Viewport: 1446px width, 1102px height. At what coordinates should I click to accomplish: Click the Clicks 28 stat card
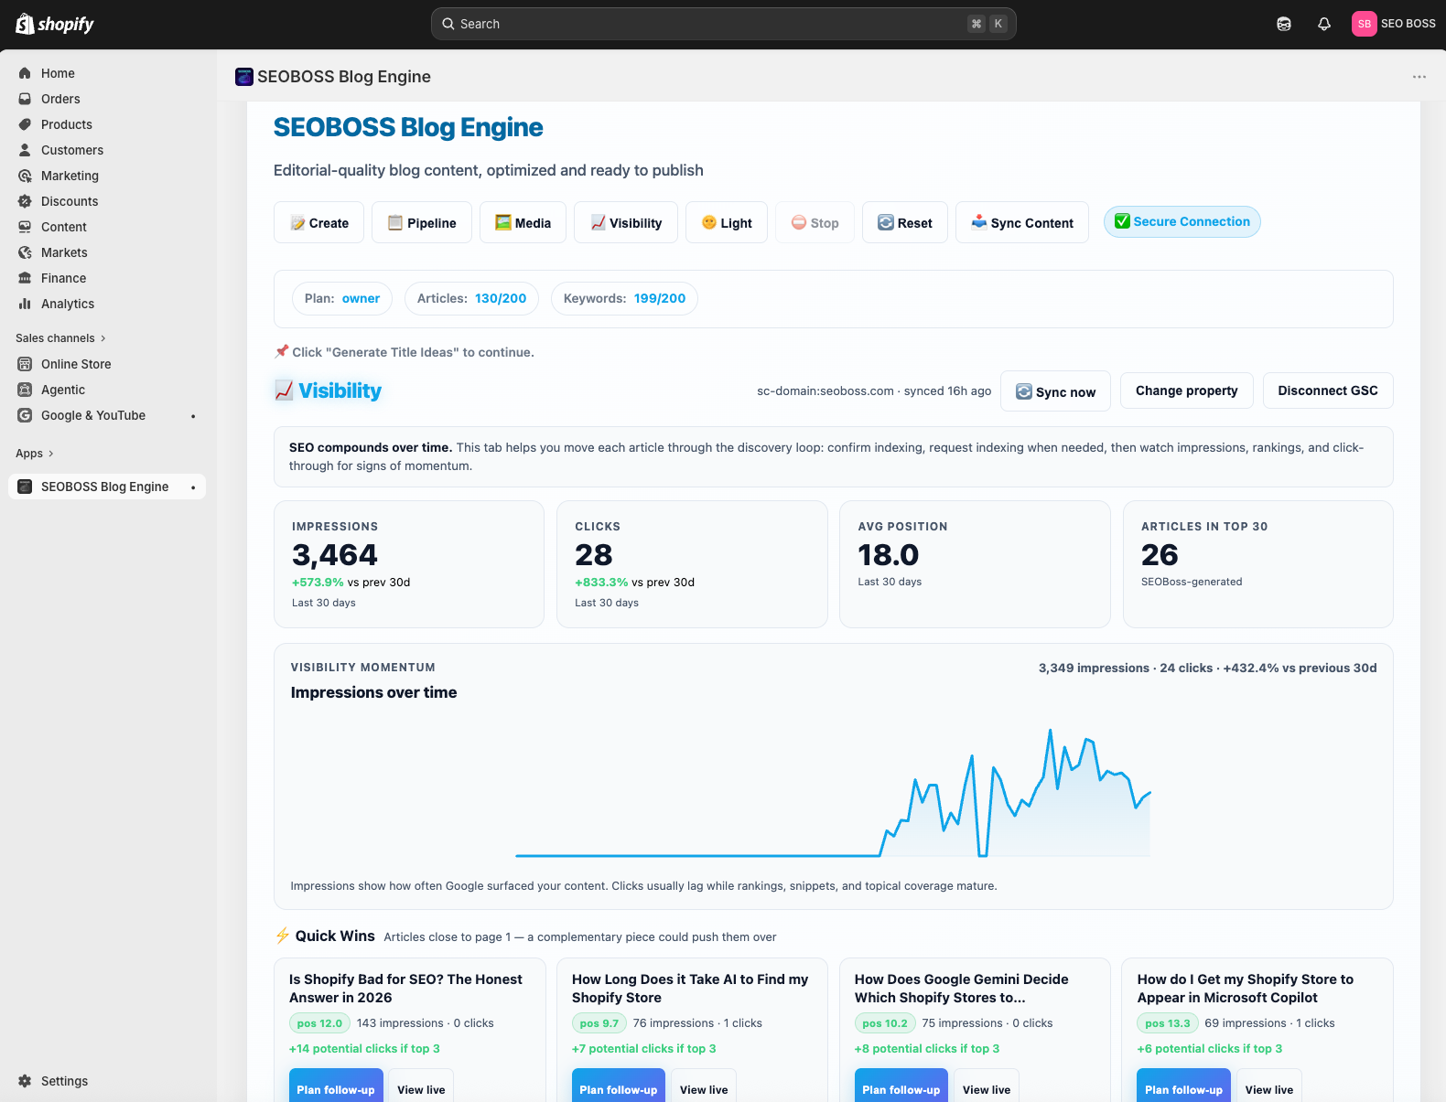pyautogui.click(x=692, y=564)
